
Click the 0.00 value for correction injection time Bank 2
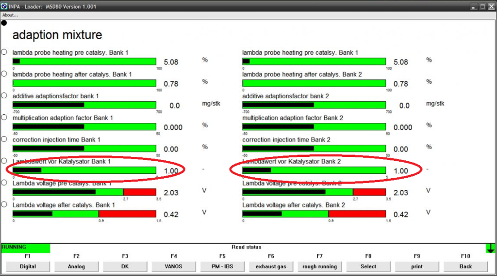click(401, 149)
